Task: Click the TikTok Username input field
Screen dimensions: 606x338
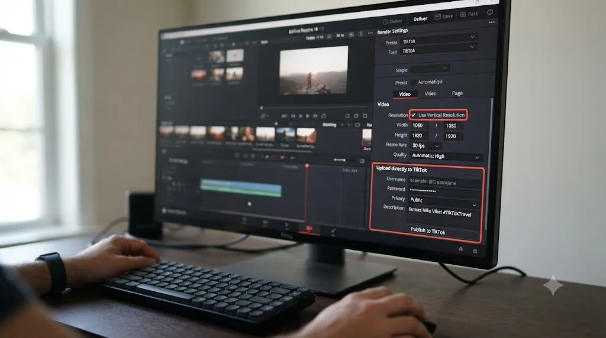Action: (444, 182)
